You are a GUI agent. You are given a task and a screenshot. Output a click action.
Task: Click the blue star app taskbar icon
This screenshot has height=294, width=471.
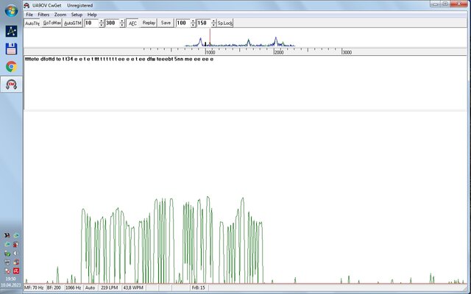[x=11, y=32]
